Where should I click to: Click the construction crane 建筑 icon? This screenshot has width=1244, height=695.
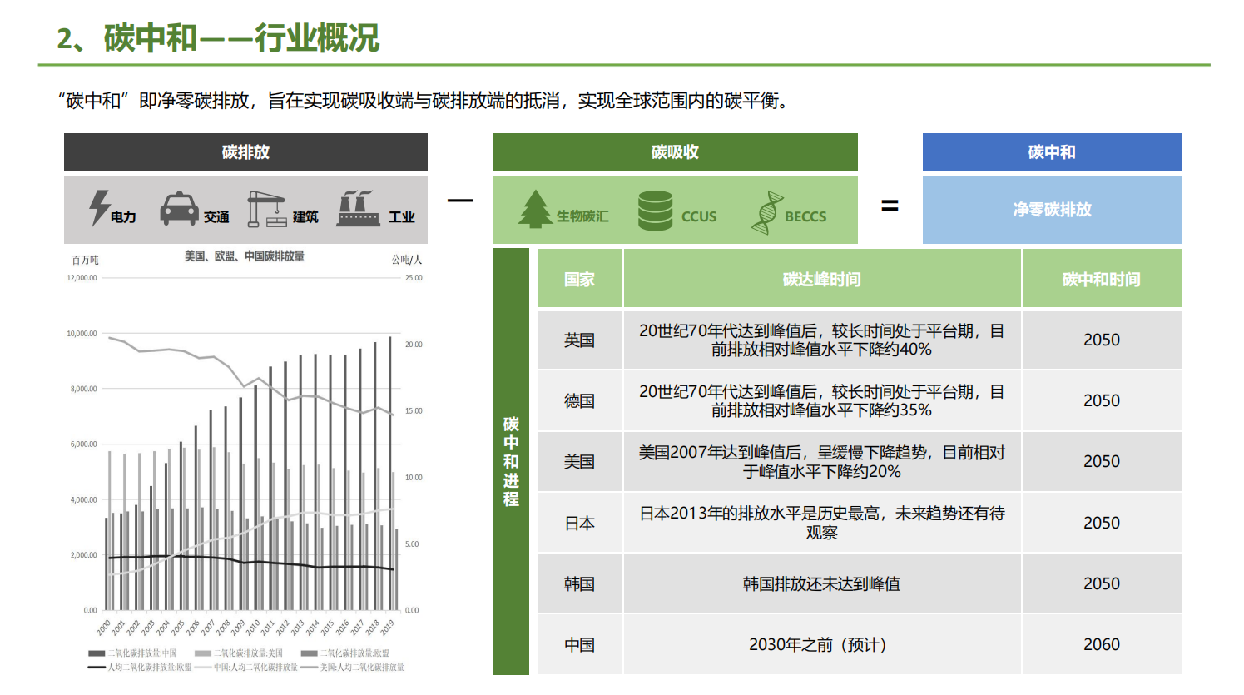(x=266, y=209)
